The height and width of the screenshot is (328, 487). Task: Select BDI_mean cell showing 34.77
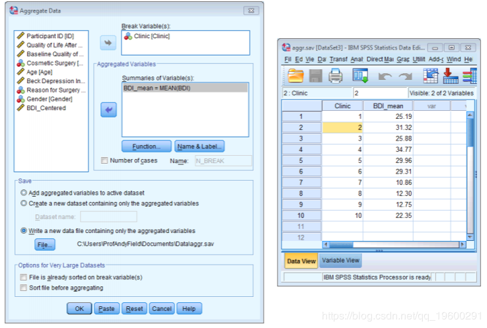(x=388, y=150)
